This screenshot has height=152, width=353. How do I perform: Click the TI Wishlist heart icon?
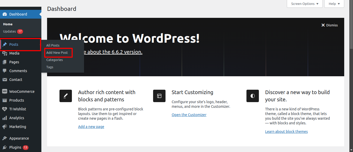[5, 109]
